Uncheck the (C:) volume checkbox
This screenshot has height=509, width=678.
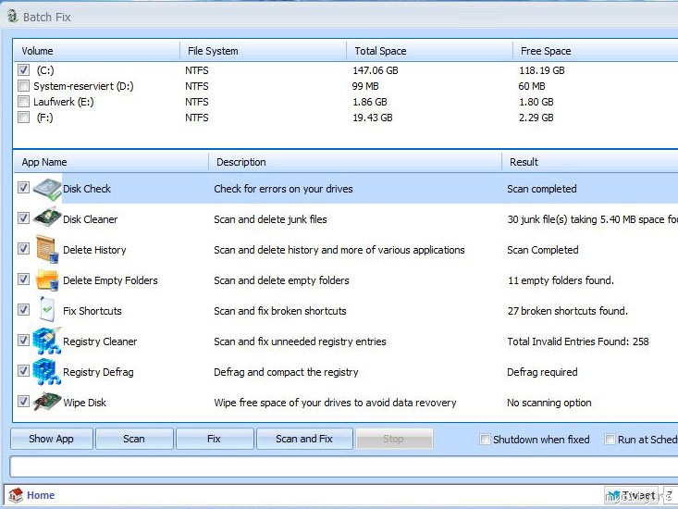pyautogui.click(x=24, y=70)
